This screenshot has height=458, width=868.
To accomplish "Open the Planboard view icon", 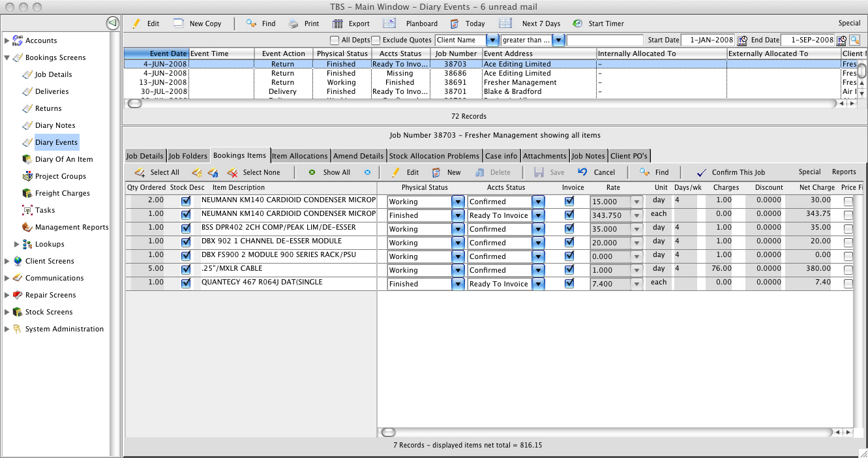I will [x=389, y=23].
